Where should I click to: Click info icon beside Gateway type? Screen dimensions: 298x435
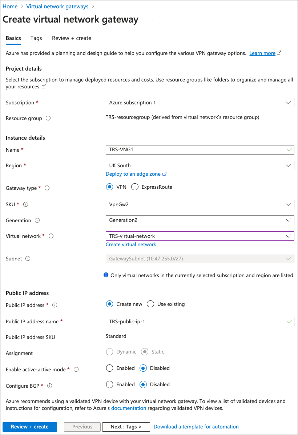[x=47, y=188]
